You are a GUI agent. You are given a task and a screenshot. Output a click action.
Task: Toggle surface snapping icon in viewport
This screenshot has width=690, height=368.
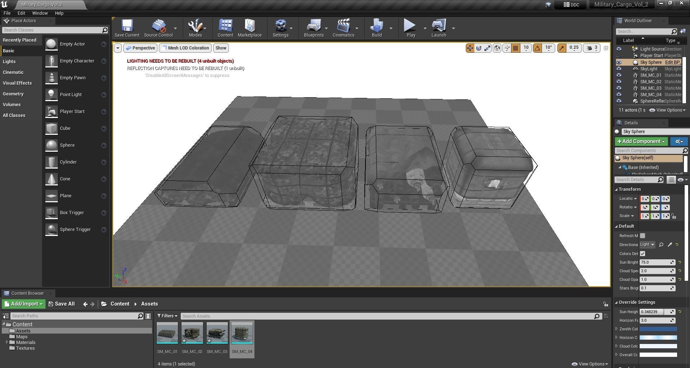point(507,48)
